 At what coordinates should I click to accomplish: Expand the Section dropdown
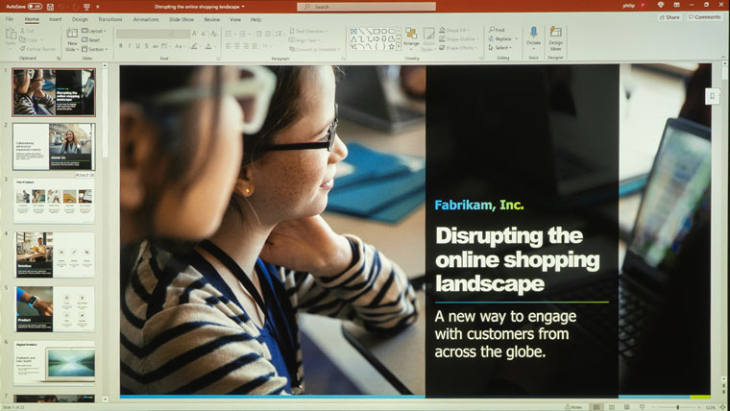point(94,49)
